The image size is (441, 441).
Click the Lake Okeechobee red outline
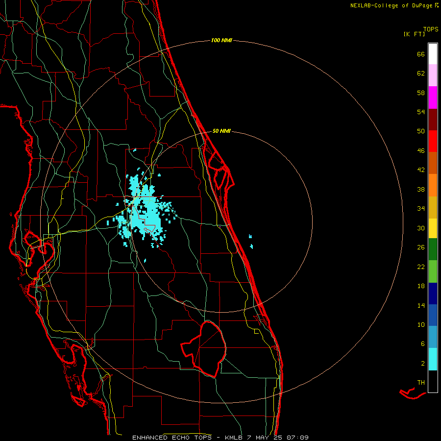click(203, 349)
